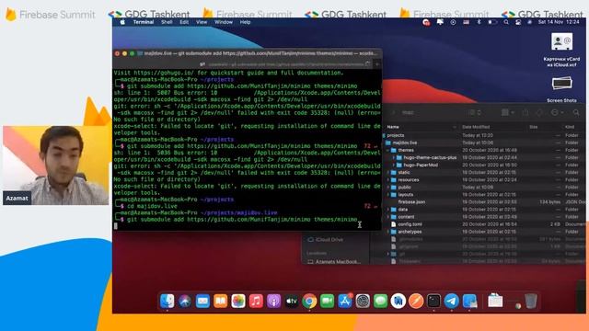Select the archetypes folder row

click(x=485, y=232)
